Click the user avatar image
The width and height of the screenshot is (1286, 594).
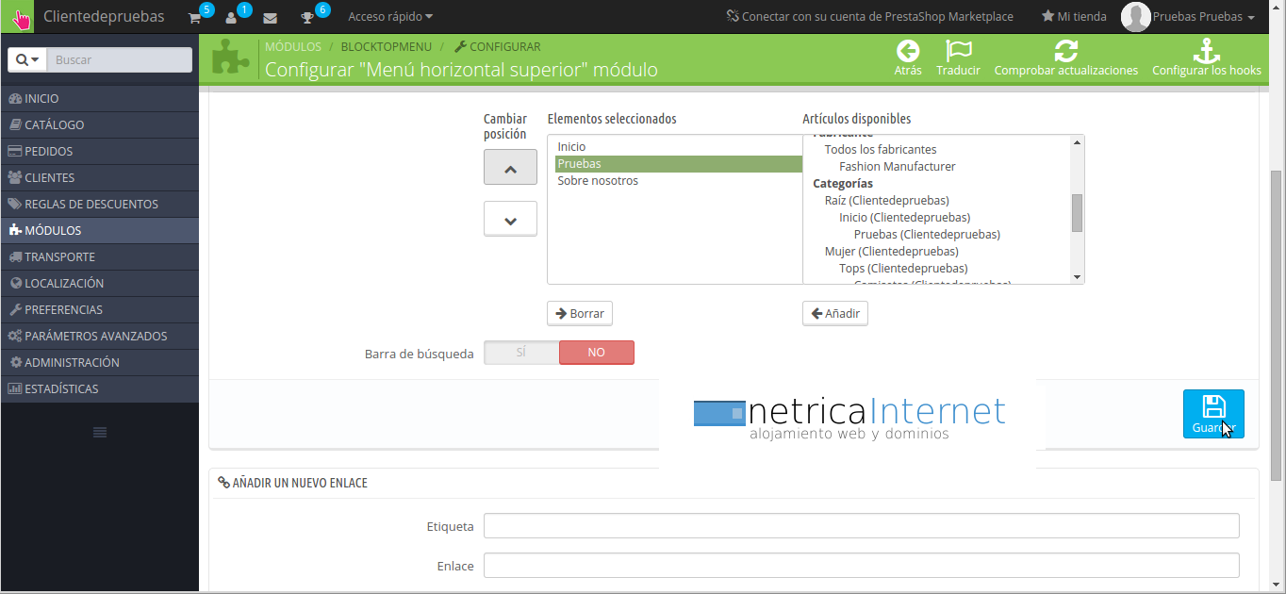click(1135, 17)
